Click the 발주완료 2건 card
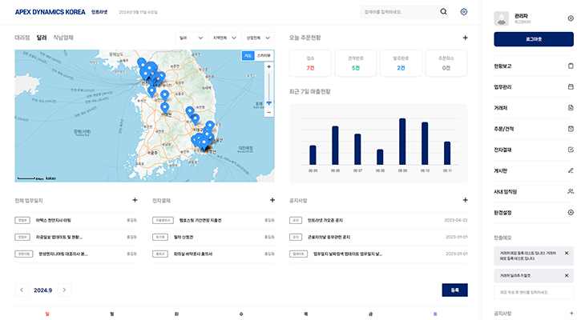The width and height of the screenshot is (585, 320). [x=401, y=63]
